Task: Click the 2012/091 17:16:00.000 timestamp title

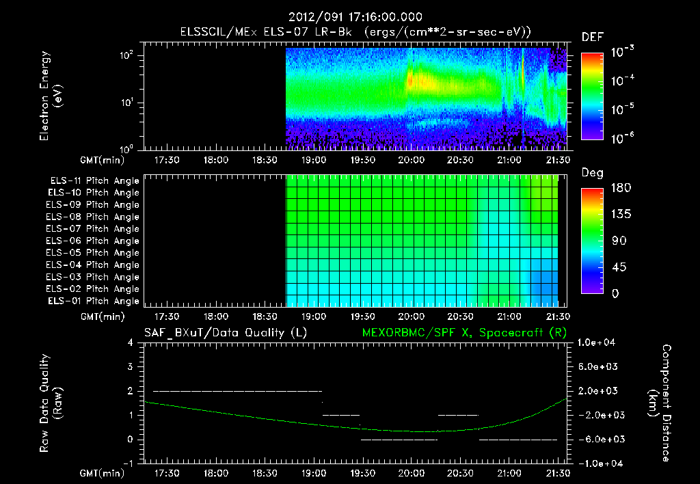Action: coord(355,17)
